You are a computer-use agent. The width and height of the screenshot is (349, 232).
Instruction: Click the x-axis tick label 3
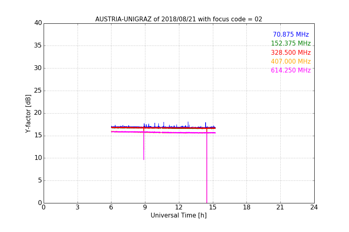point(78,207)
